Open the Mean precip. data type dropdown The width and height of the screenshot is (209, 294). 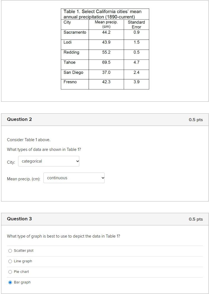coord(74,178)
